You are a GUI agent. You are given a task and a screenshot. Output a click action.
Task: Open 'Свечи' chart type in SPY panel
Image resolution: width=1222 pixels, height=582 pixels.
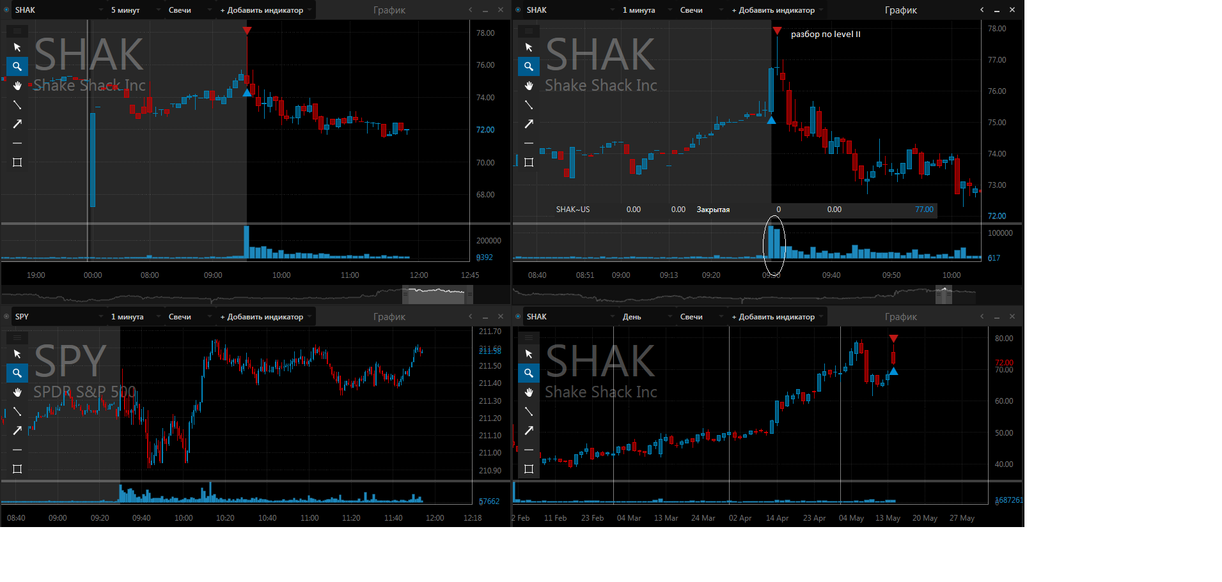click(x=189, y=317)
